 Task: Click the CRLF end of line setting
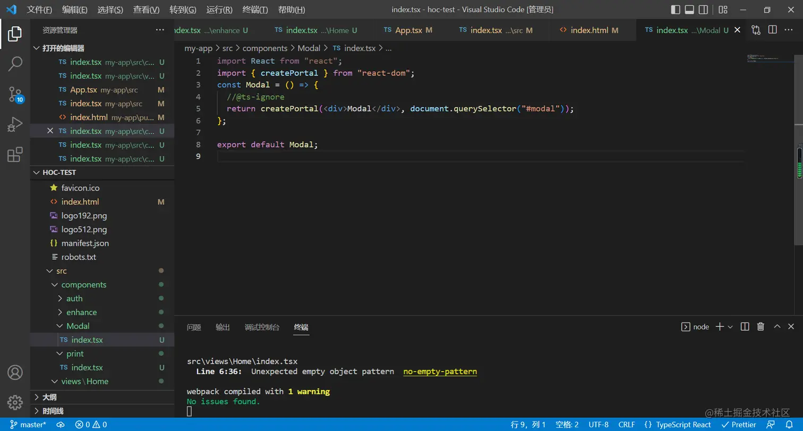[x=627, y=425]
